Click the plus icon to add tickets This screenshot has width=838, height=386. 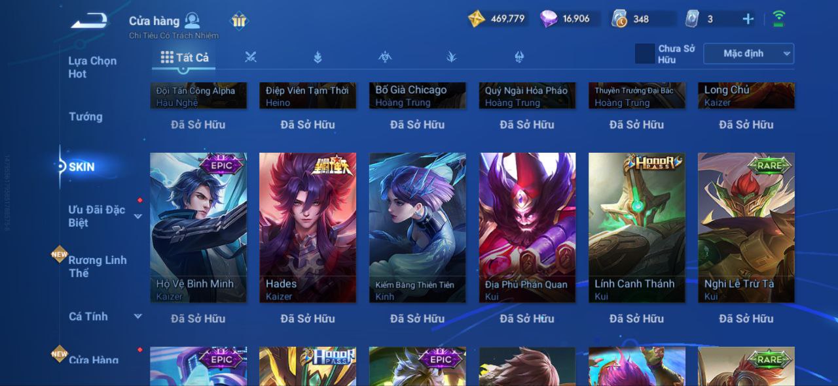coord(748,19)
